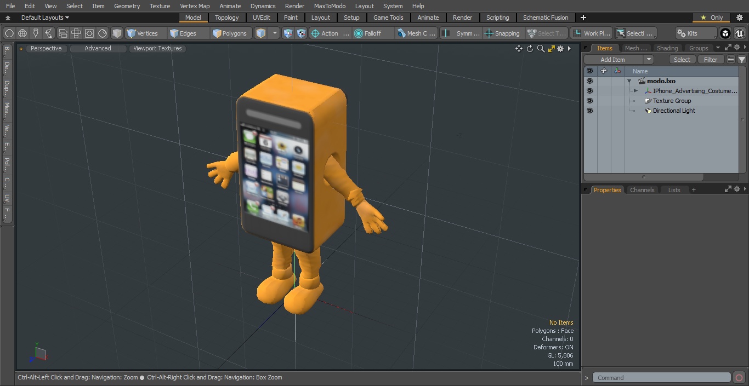The width and height of the screenshot is (749, 386).
Task: Hide the Texture Group via eye icon
Action: pos(589,101)
